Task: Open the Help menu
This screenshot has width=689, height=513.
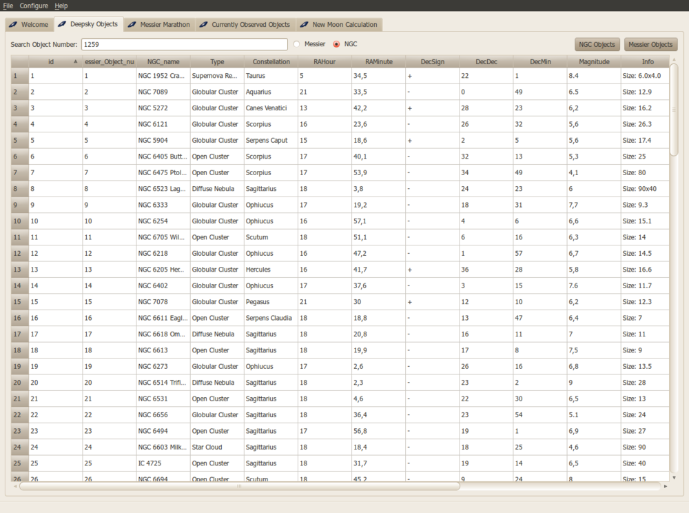Action: [x=61, y=6]
